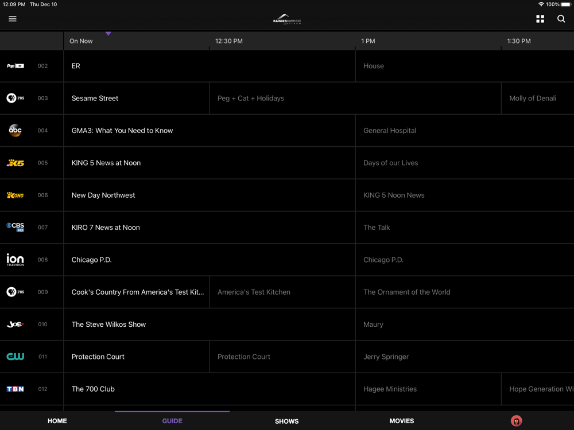Open Hope Generation program at 1:30

tap(537, 389)
